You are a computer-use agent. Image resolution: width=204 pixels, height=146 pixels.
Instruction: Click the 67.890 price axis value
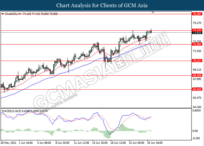pyautogui.click(x=197, y=79)
